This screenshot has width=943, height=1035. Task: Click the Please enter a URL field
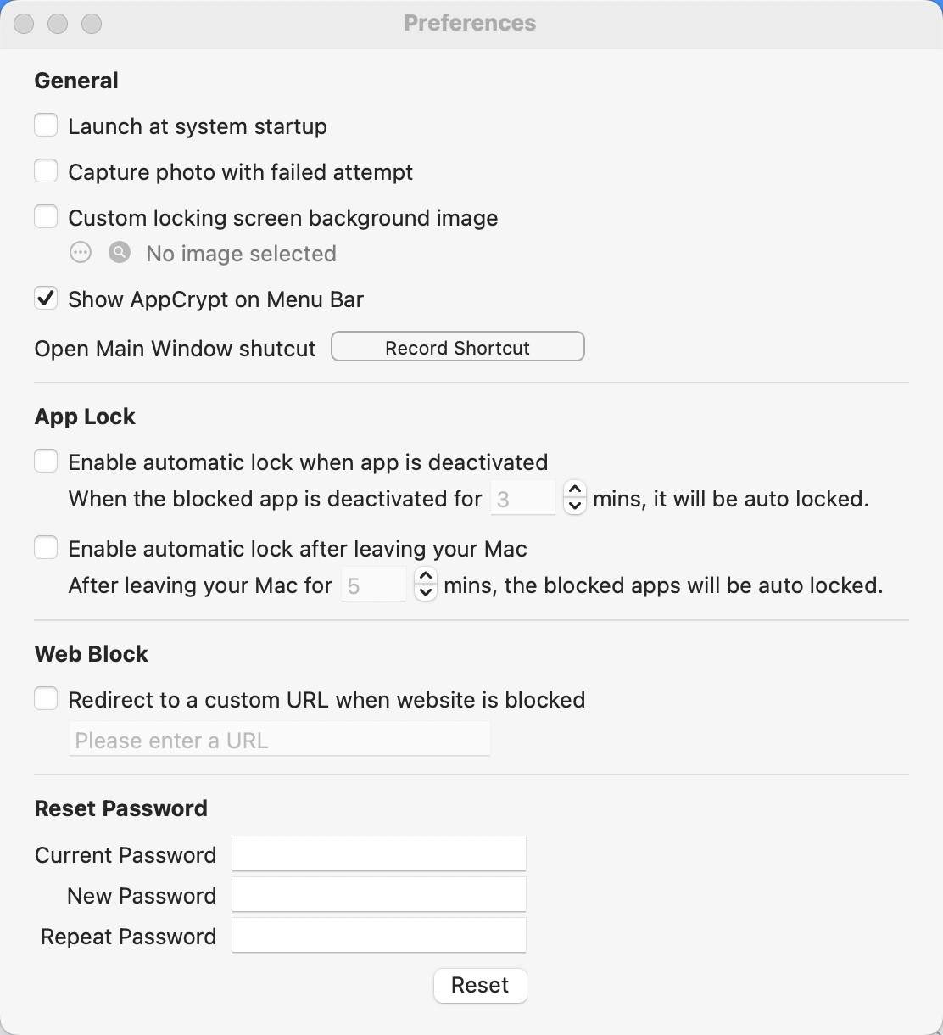279,740
